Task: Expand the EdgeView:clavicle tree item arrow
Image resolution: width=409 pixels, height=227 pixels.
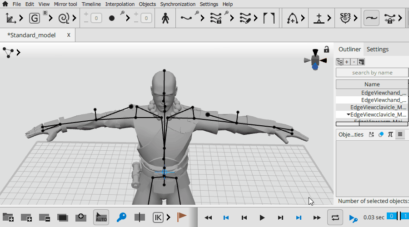Action: [348, 115]
